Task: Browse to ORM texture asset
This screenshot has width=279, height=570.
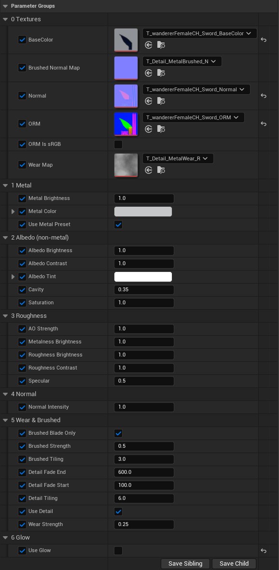Action: tap(161, 129)
